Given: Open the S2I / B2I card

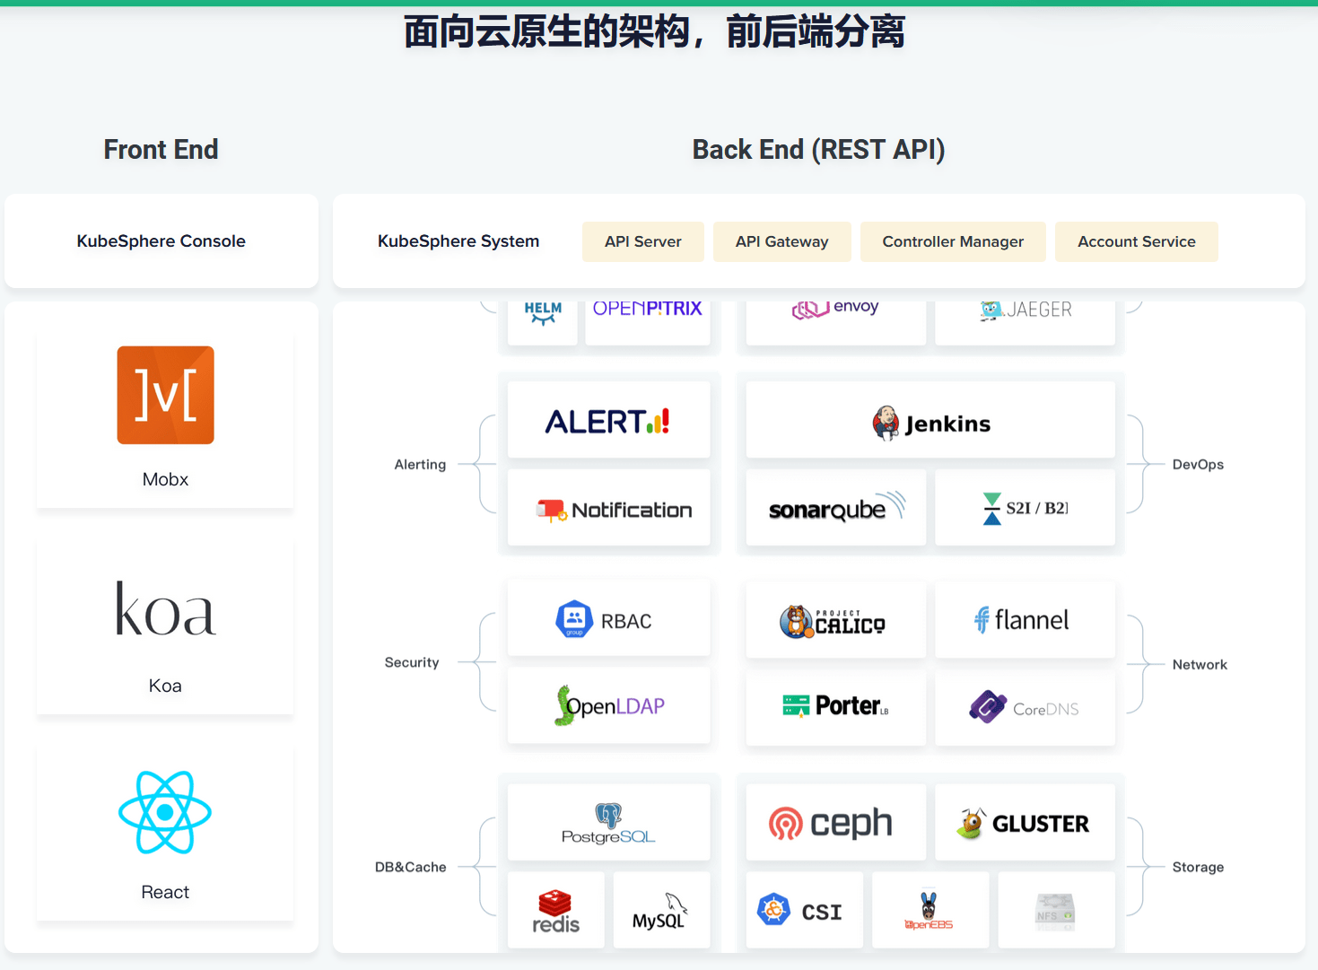Looking at the screenshot, I should 1026,508.
